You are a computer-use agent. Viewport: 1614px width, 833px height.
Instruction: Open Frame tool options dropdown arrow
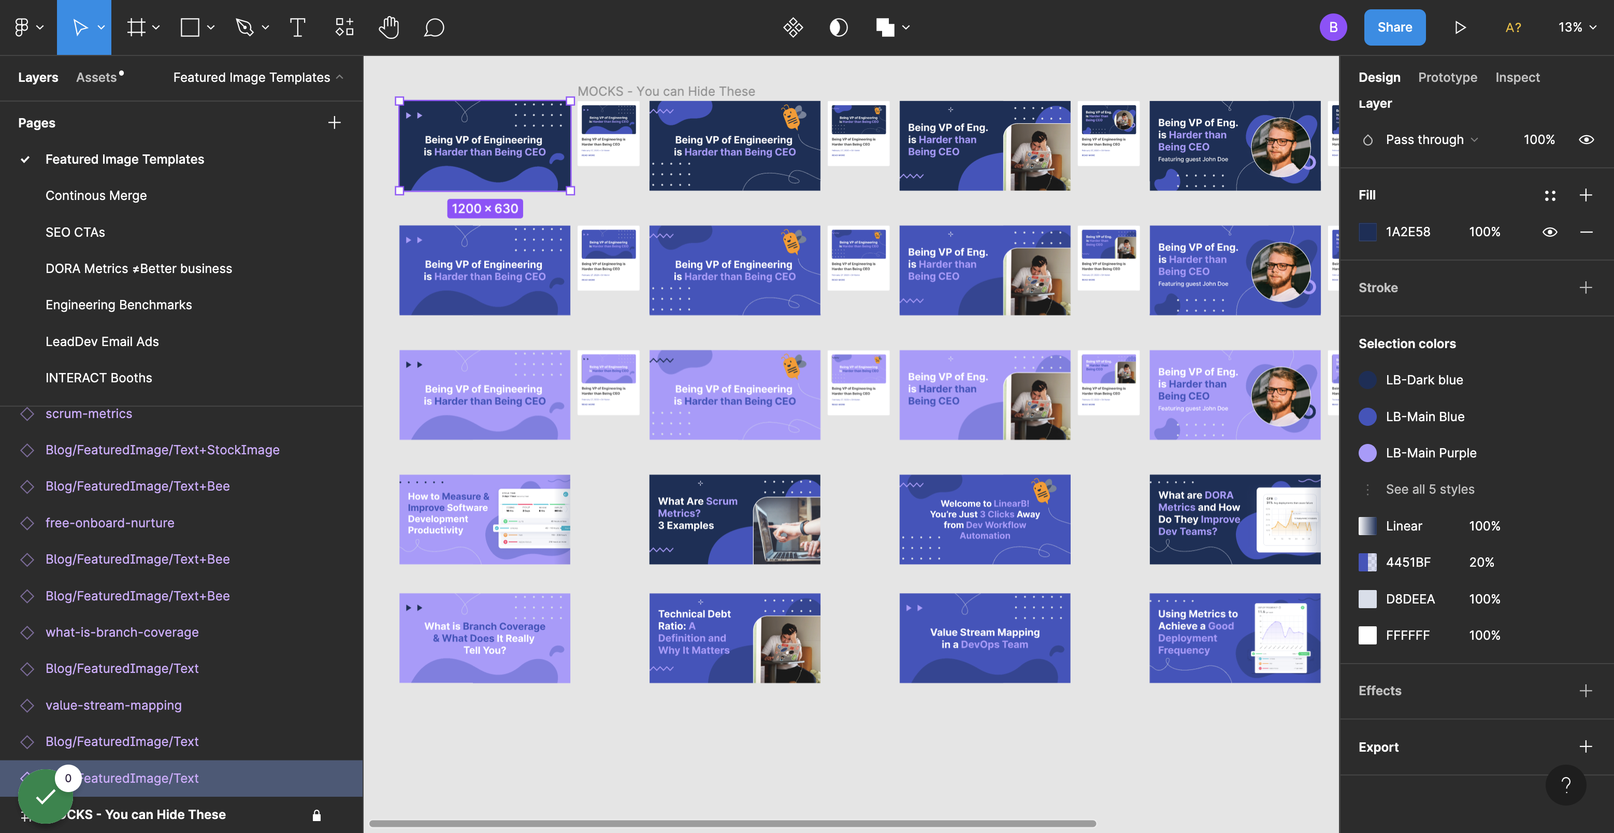pyautogui.click(x=156, y=27)
